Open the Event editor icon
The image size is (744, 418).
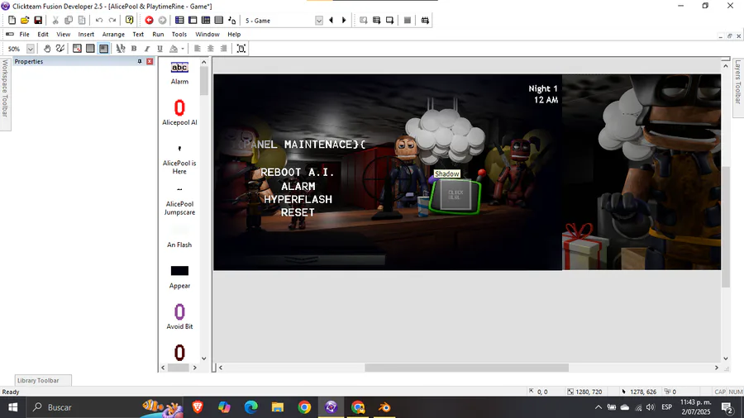(206, 21)
